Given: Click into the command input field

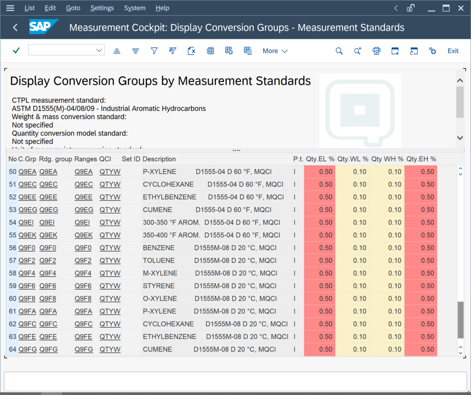Looking at the screenshot, I should tap(62, 50).
